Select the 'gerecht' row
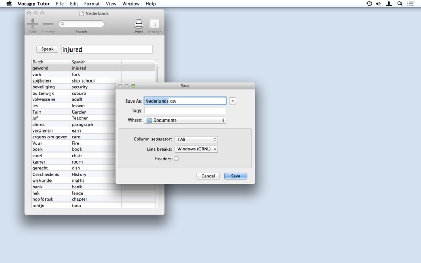Image resolution: width=421 pixels, height=263 pixels. coord(74,168)
